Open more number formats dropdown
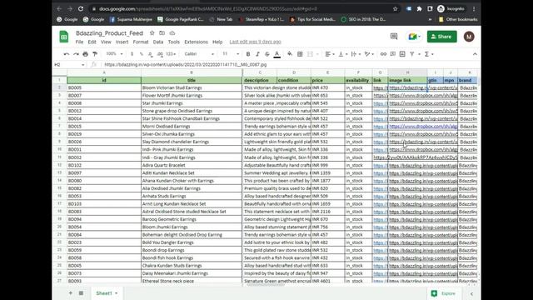 pyautogui.click(x=171, y=54)
